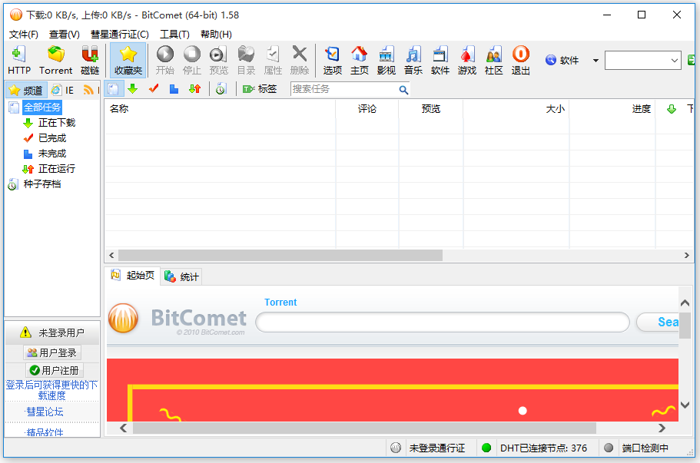This screenshot has height=463, width=700.
Task: Open BitComet 选项 options
Action: click(x=332, y=60)
